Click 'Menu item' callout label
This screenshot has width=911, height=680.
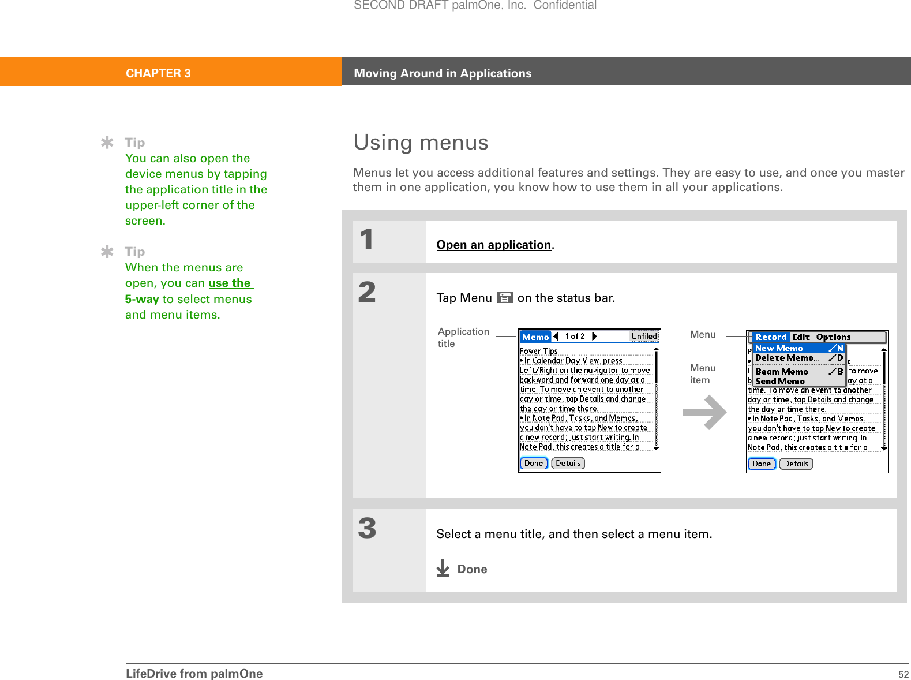coord(703,374)
